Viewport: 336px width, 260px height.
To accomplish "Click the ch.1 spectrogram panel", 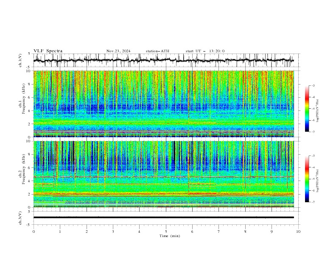I will (x=164, y=104).
